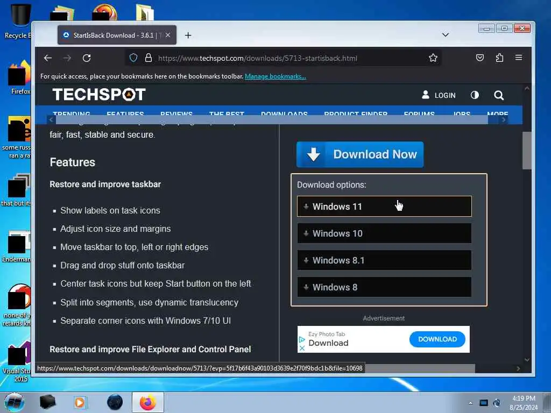The image size is (551, 413).
Task: Show hidden tray icons arrow
Action: 470,403
